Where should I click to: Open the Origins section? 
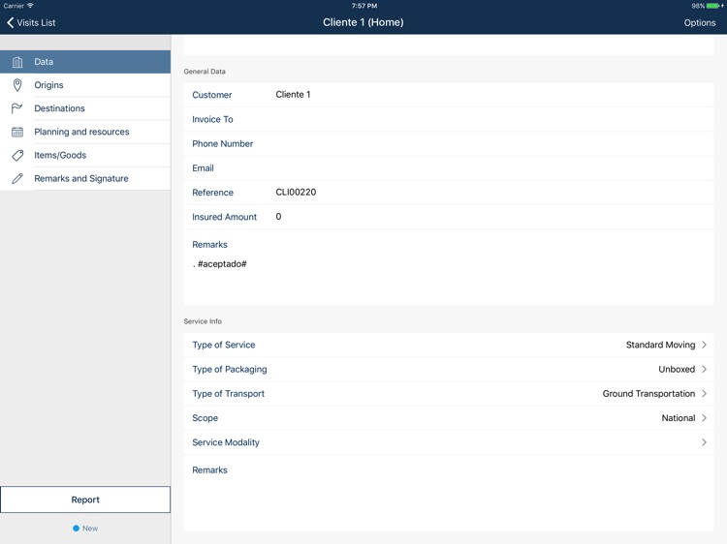(x=85, y=85)
